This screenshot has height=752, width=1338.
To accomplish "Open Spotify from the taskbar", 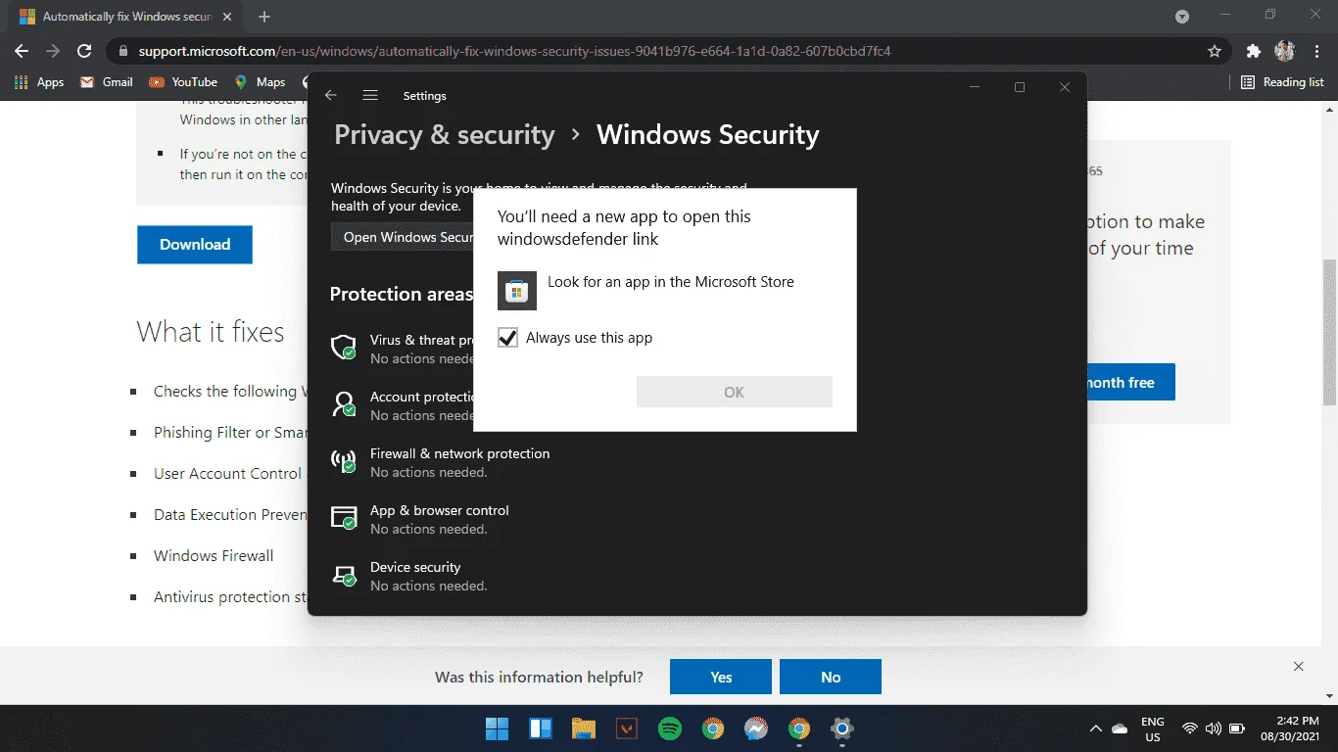I will point(670,728).
